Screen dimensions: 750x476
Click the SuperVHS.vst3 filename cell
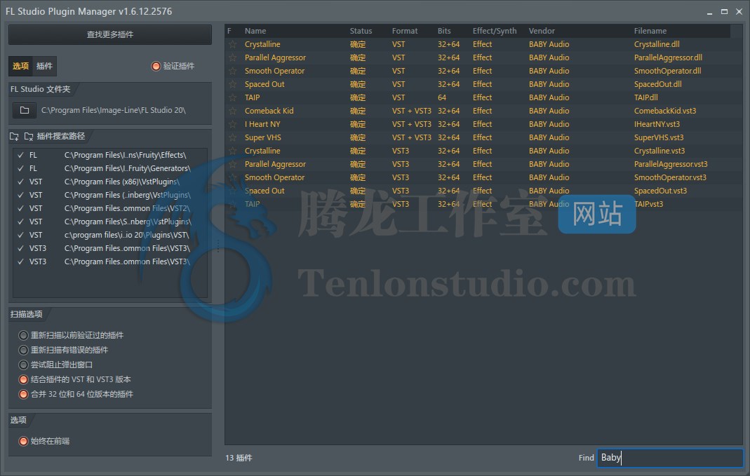click(x=659, y=138)
